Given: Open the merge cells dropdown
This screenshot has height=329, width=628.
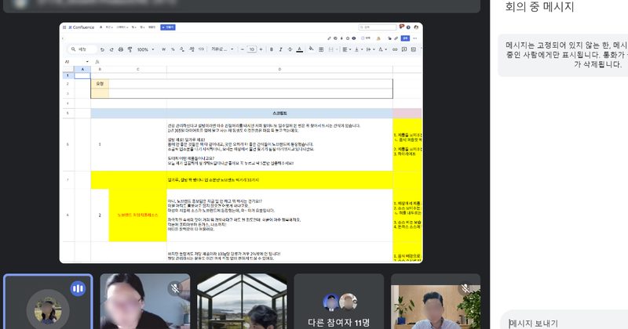Looking at the screenshot, I should click(x=333, y=49).
